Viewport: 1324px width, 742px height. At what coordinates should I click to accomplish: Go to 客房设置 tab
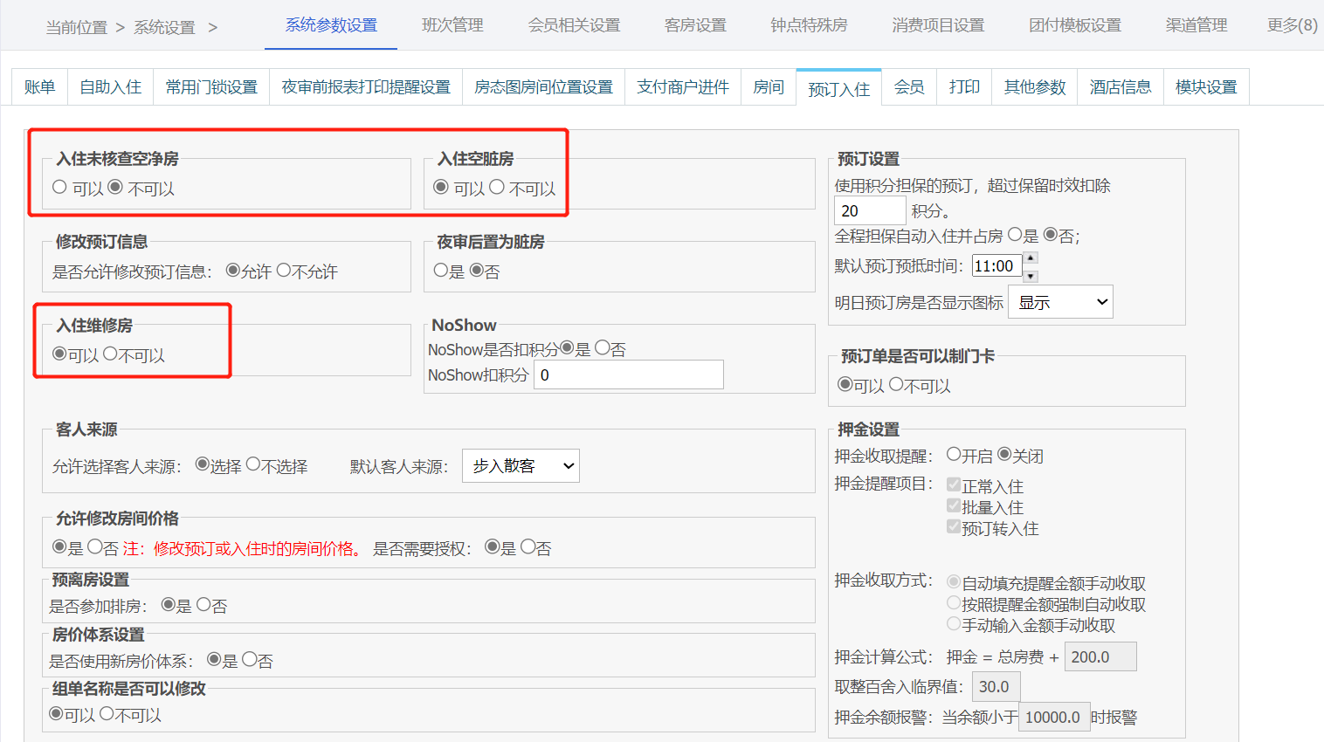pyautogui.click(x=695, y=25)
